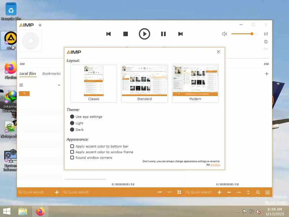Click the magnifier search icon at bottom right
The height and width of the screenshot is (217, 289).
coord(258,192)
